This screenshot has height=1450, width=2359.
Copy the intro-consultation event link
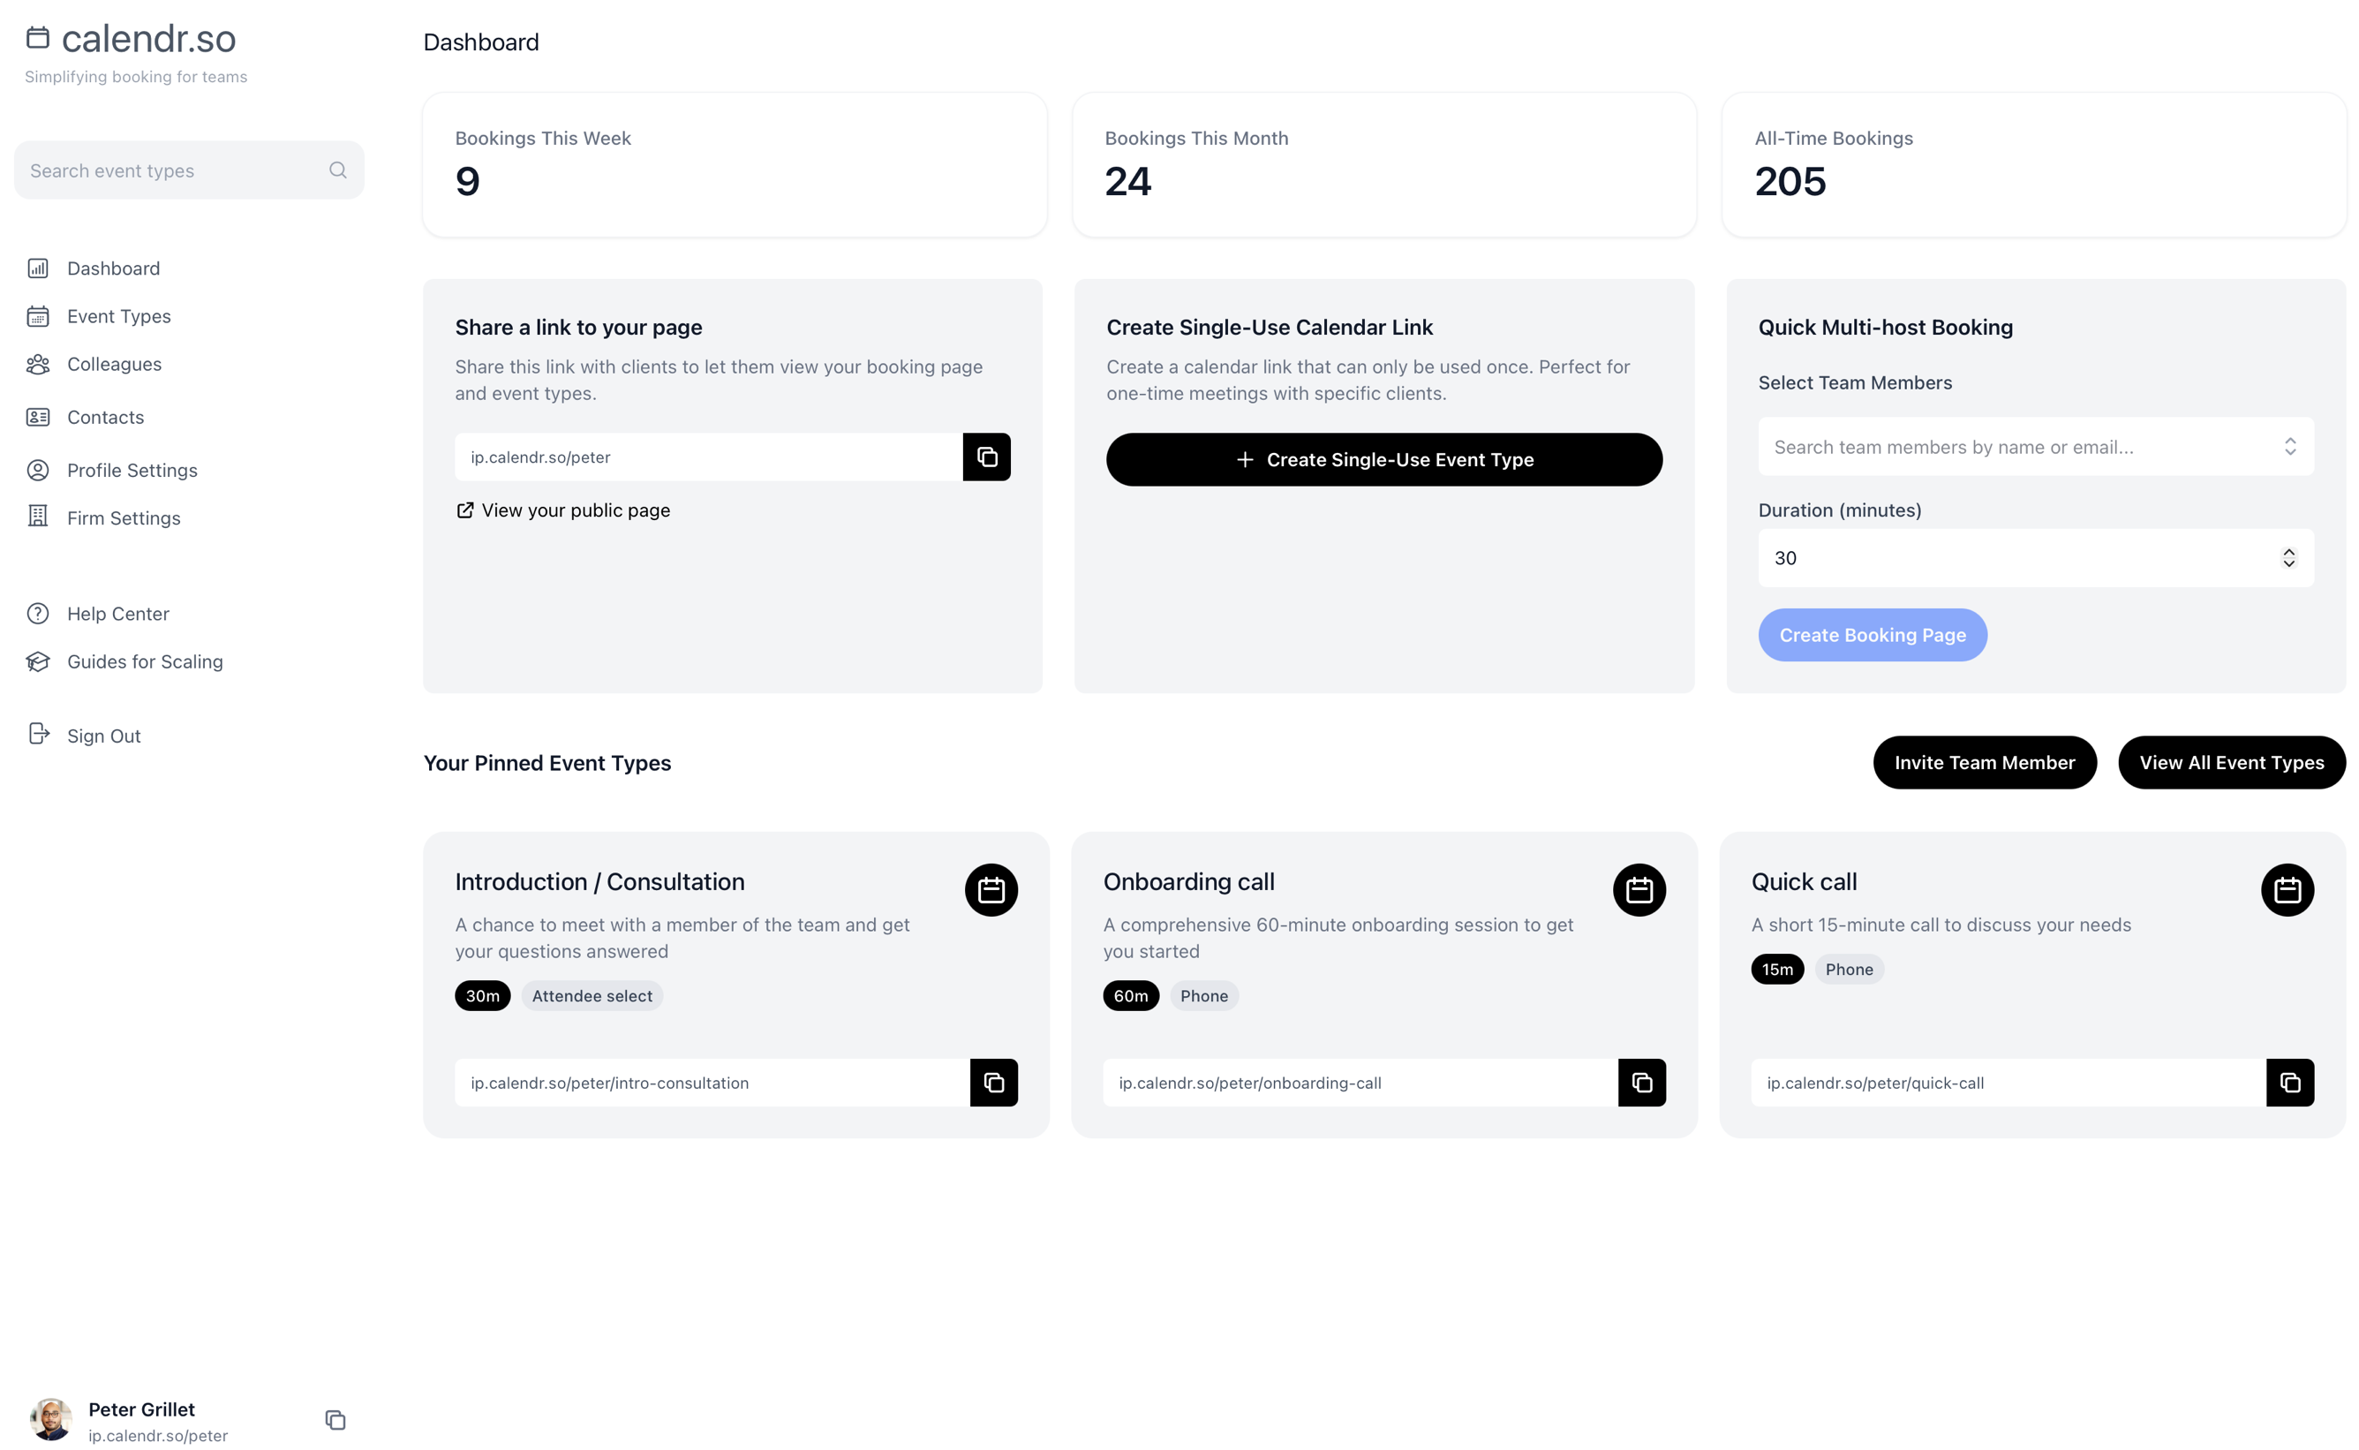click(x=993, y=1082)
